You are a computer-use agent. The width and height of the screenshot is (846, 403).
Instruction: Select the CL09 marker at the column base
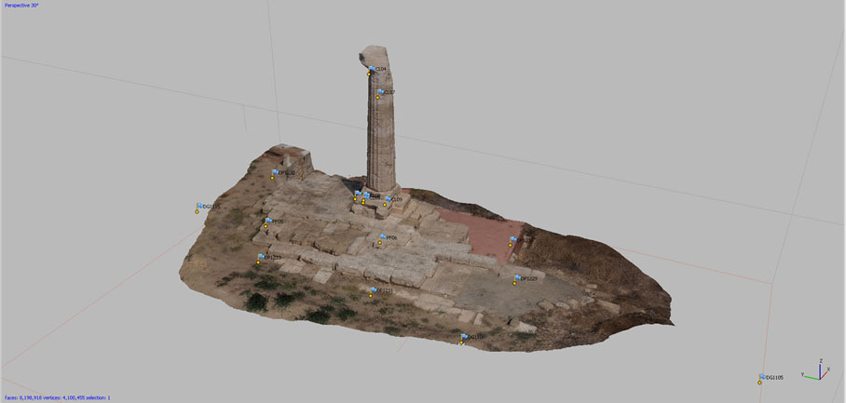coord(388,199)
